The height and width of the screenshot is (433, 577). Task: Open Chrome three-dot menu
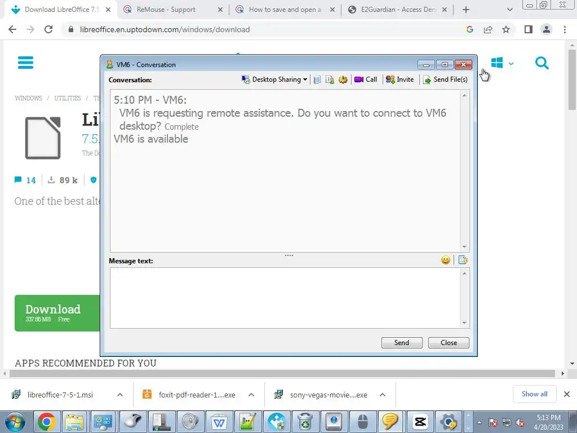click(565, 29)
